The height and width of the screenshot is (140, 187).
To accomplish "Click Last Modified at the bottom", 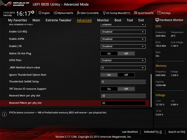I will coord(130,132).
